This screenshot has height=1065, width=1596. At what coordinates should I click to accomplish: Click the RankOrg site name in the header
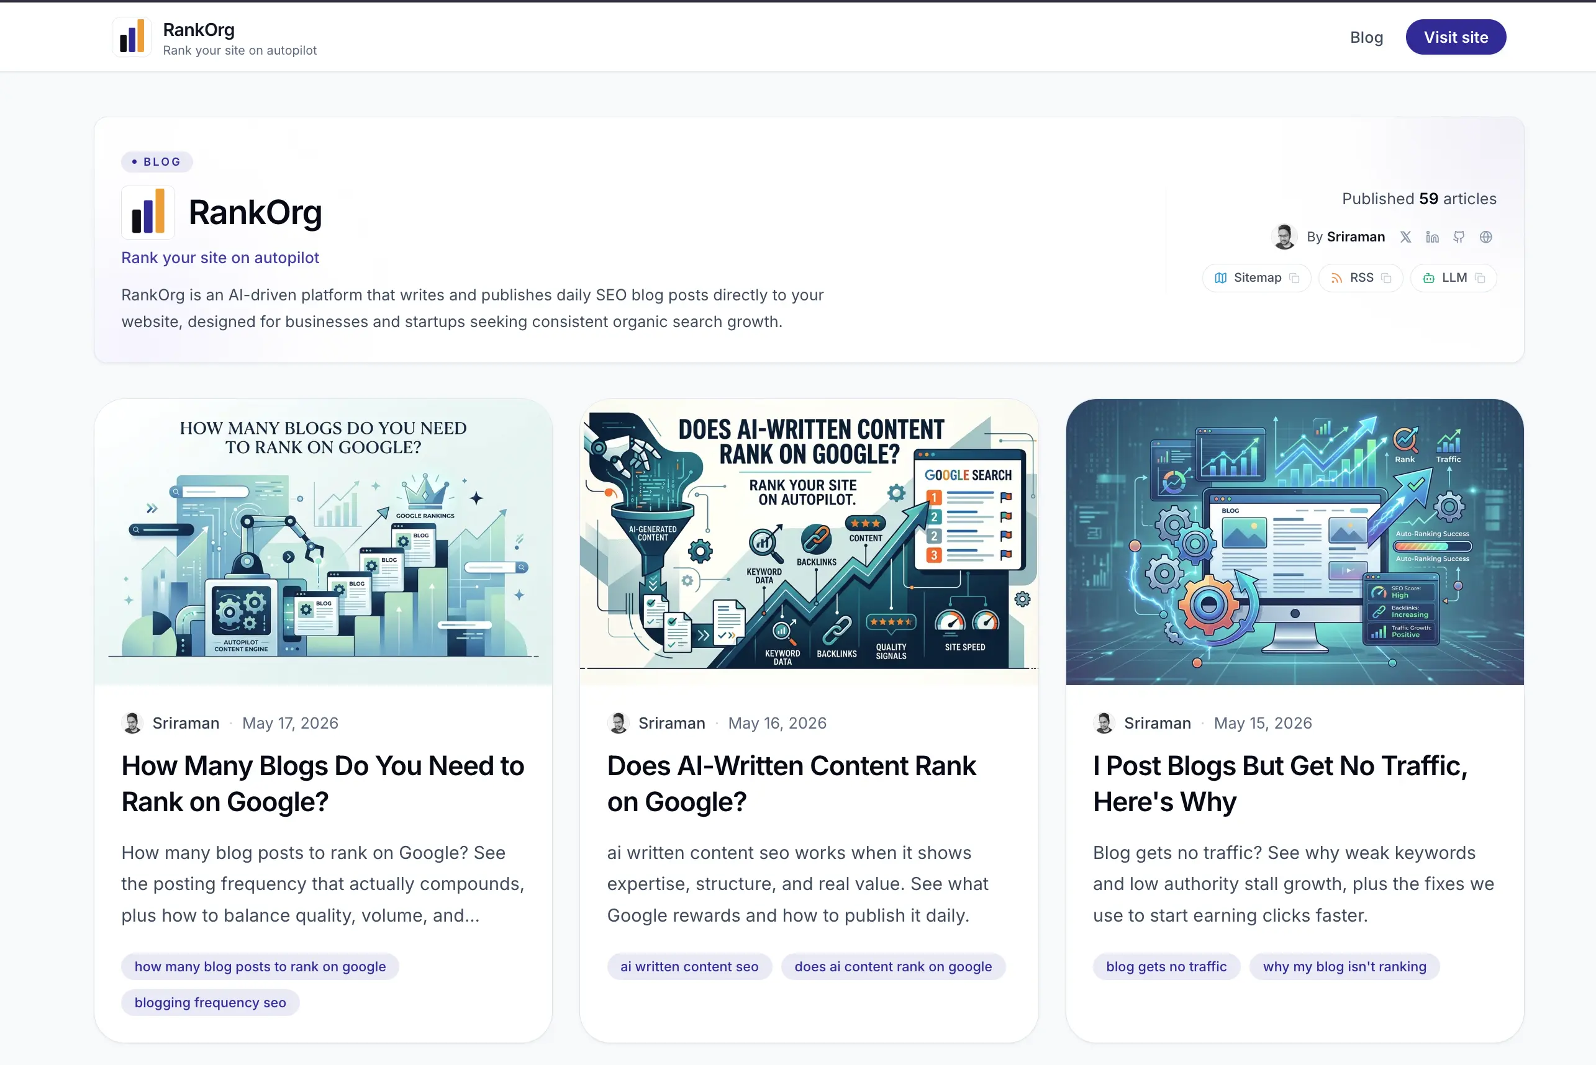coord(198,30)
